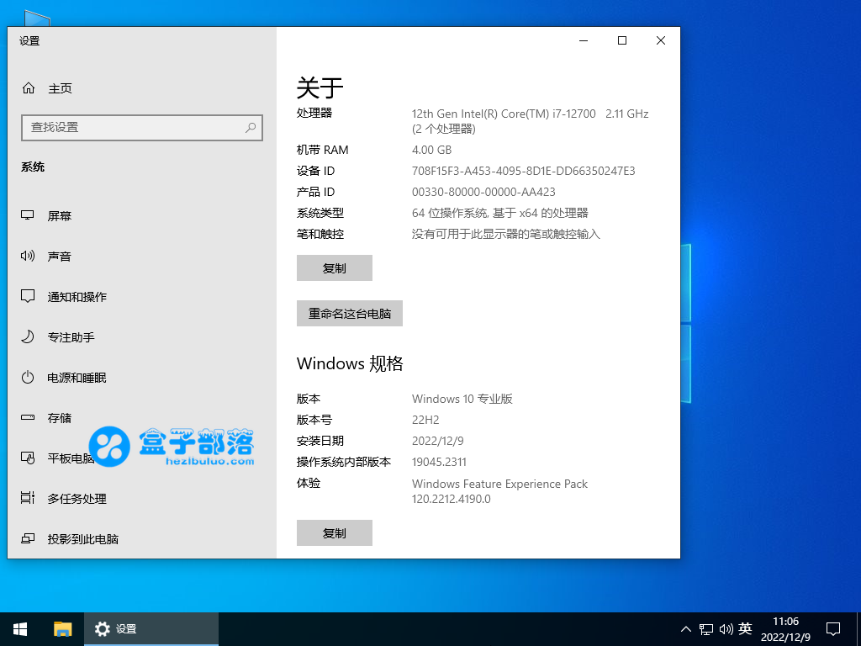Open volume tray icon

(726, 629)
